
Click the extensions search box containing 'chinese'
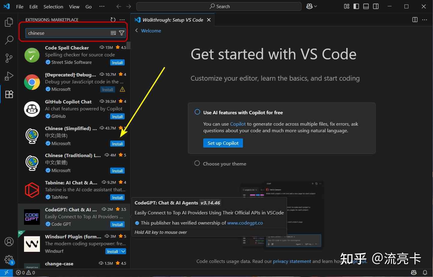click(68, 33)
